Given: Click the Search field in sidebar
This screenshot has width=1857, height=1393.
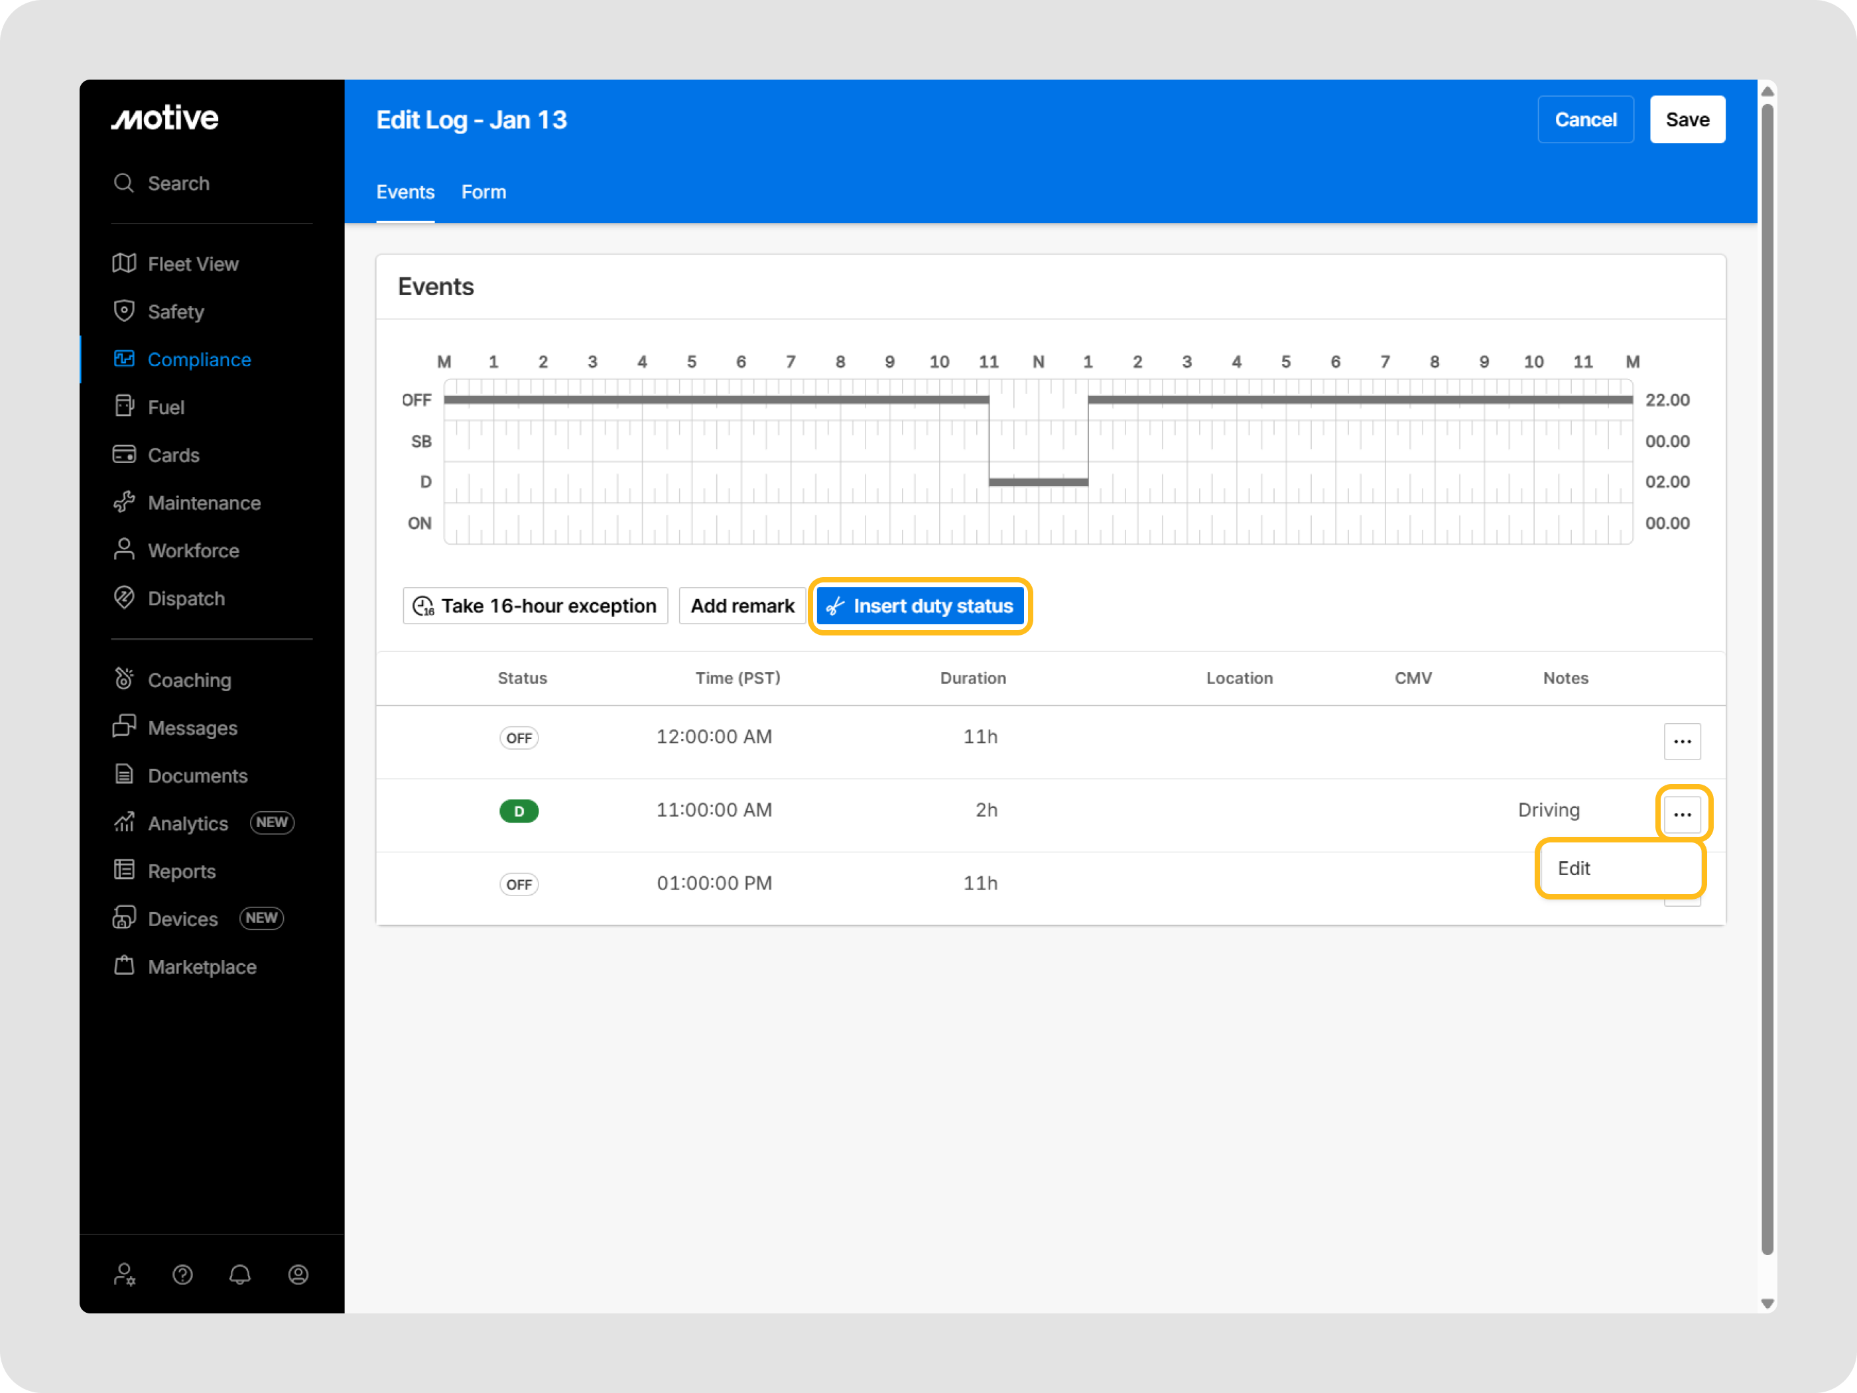Looking at the screenshot, I should point(178,183).
